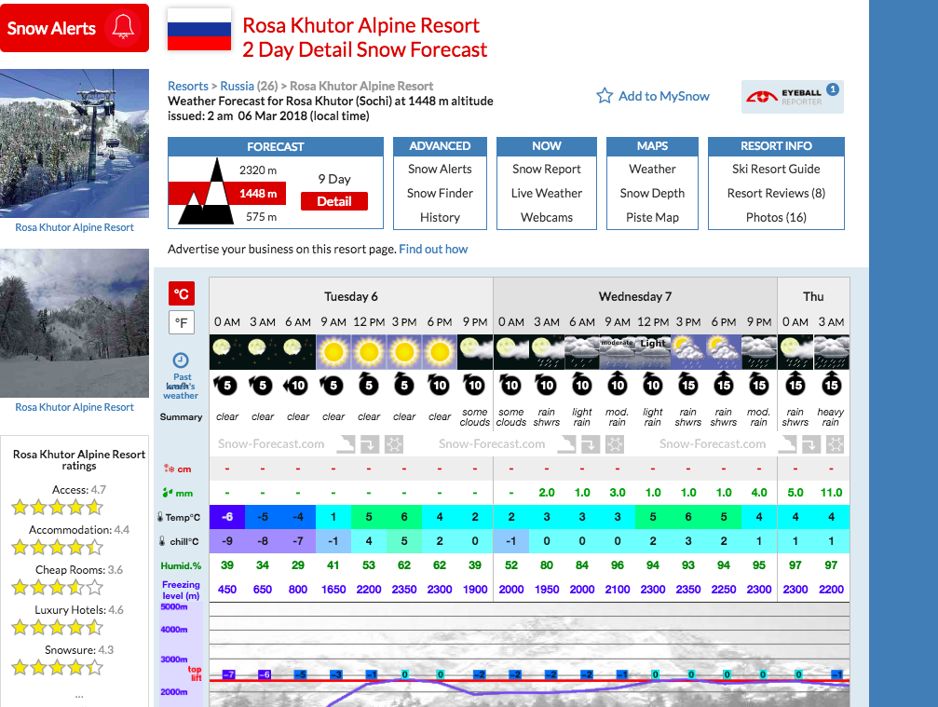The height and width of the screenshot is (707, 938).
Task: Click the Tuesday 0 AM clear moon weather icon
Action: coord(226,352)
